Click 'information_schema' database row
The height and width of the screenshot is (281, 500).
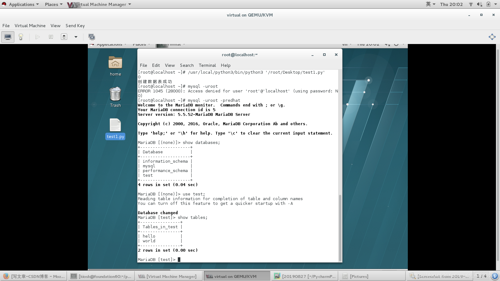(165, 161)
